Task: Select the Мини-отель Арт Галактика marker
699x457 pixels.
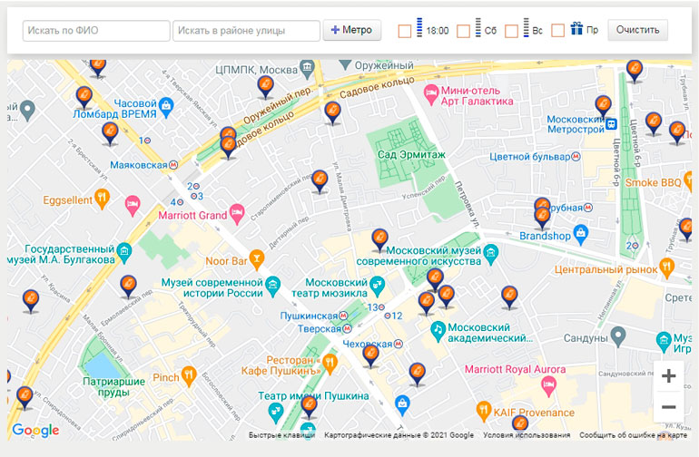Action: coord(430,94)
